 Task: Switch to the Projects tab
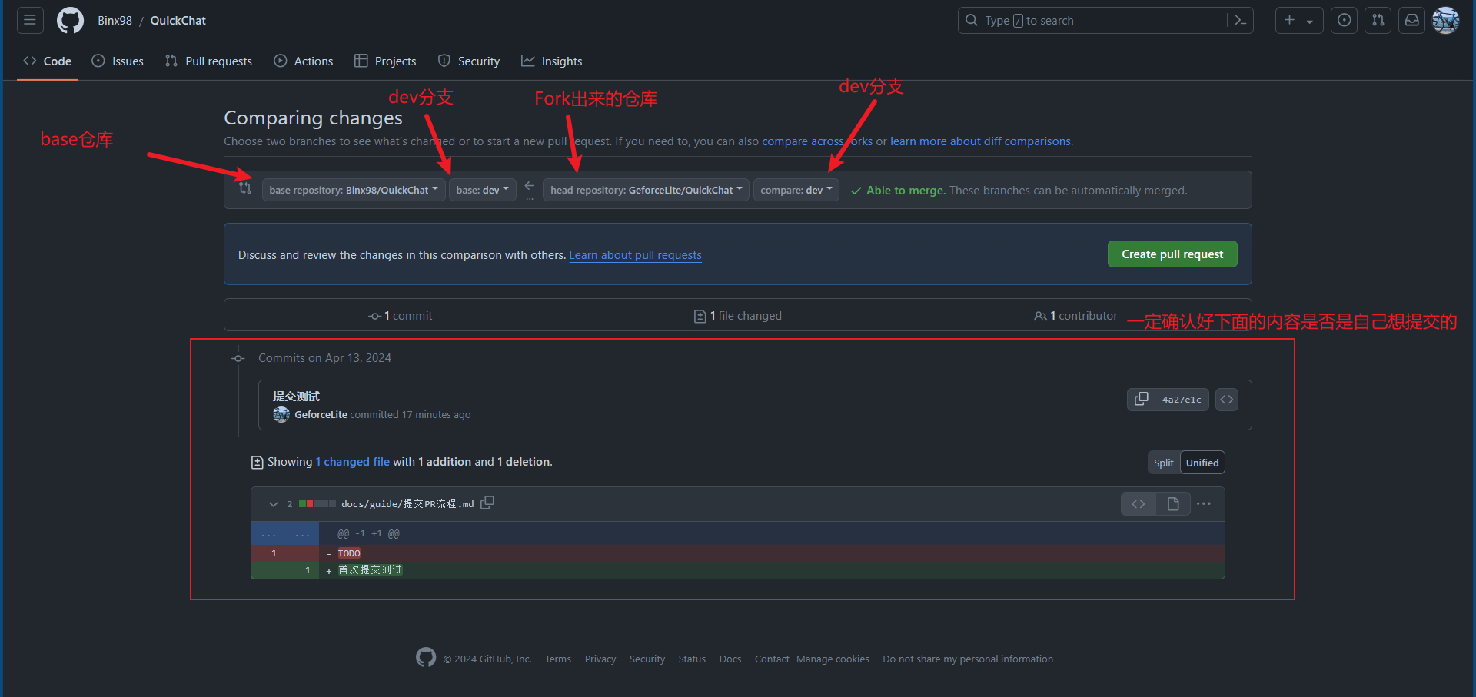[385, 61]
